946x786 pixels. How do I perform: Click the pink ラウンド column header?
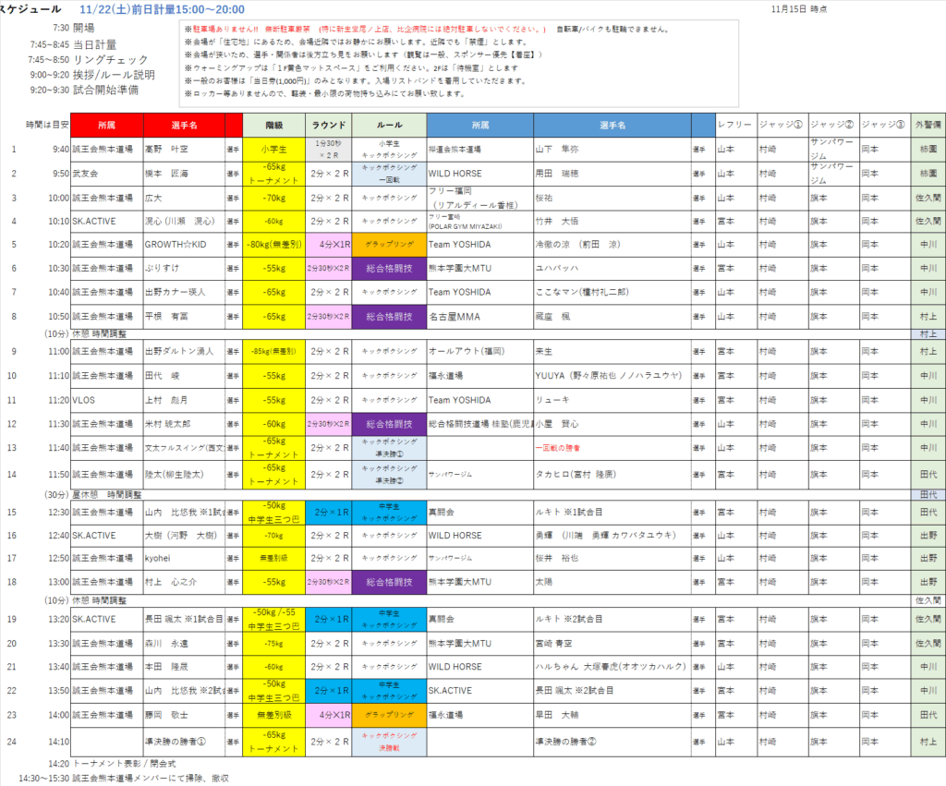[x=327, y=125]
